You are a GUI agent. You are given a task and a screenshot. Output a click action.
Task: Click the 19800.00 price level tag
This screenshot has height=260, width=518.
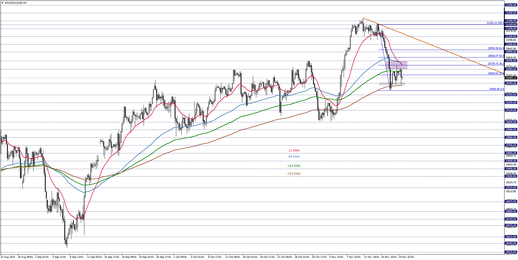point(511,137)
